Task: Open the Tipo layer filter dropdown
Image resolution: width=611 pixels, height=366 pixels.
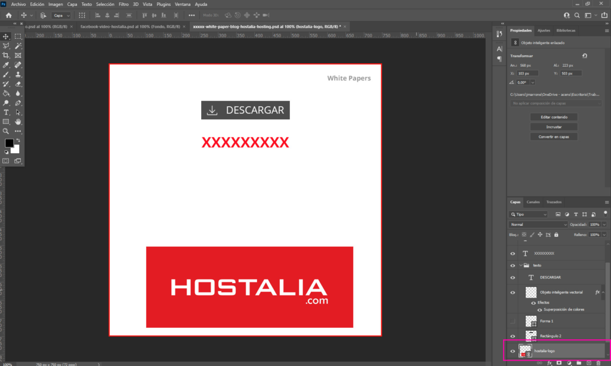Action: coord(528,214)
